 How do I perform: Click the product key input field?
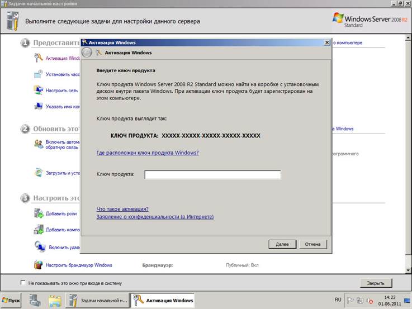pos(212,174)
